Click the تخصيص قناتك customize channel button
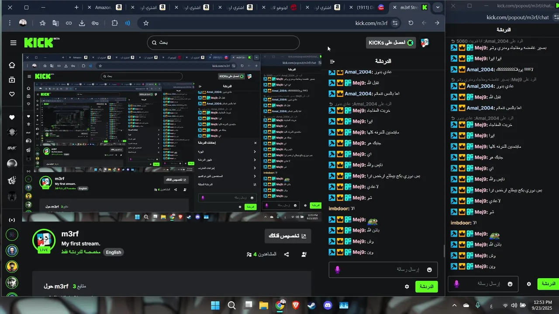This screenshot has height=314, width=559. point(288,236)
